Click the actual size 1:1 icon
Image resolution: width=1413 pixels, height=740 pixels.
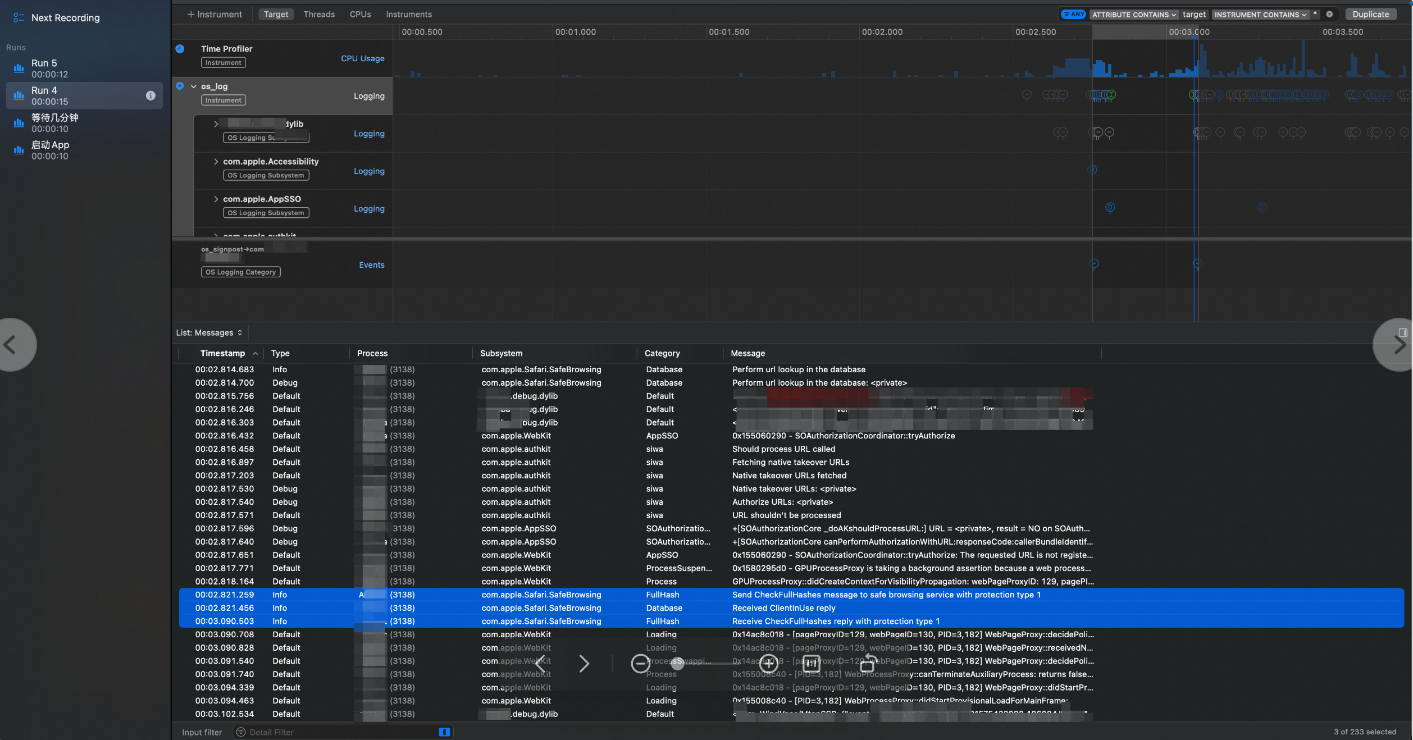[811, 664]
